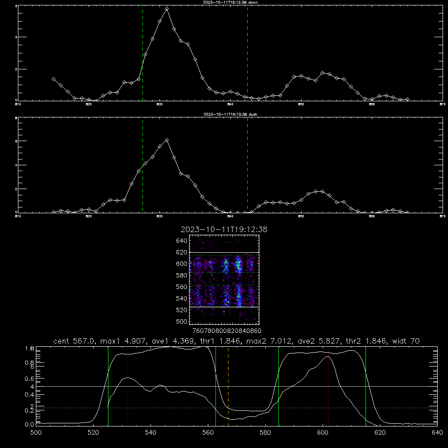Click the large timestamp title above the heatmap

click(224, 229)
